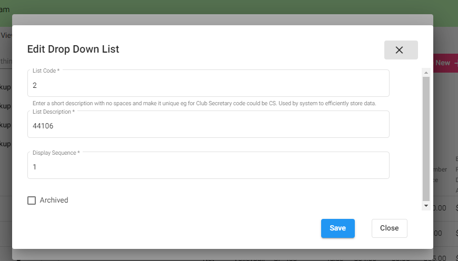Image resolution: width=458 pixels, height=261 pixels.
Task: Dismiss the dialog with the X icon
Action: click(401, 50)
